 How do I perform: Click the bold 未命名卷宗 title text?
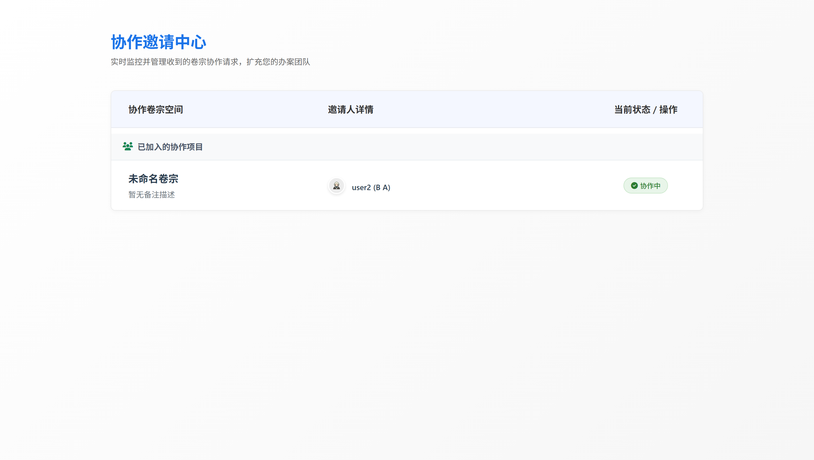point(153,179)
